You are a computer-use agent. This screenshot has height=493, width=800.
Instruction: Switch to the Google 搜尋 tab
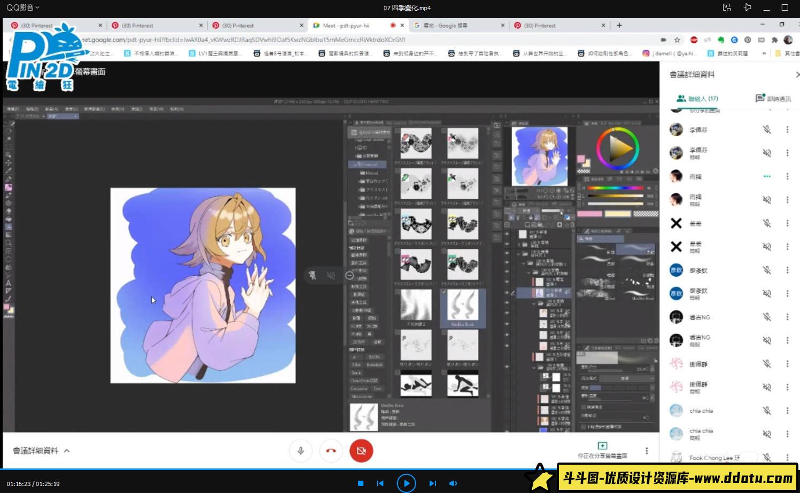tap(455, 25)
